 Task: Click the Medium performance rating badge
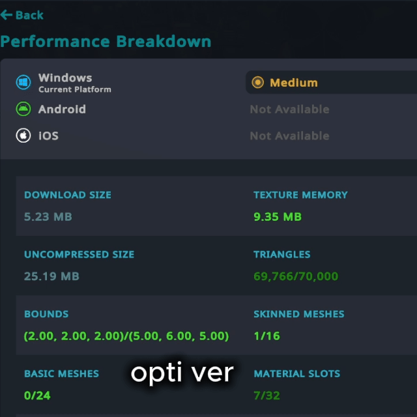(293, 83)
